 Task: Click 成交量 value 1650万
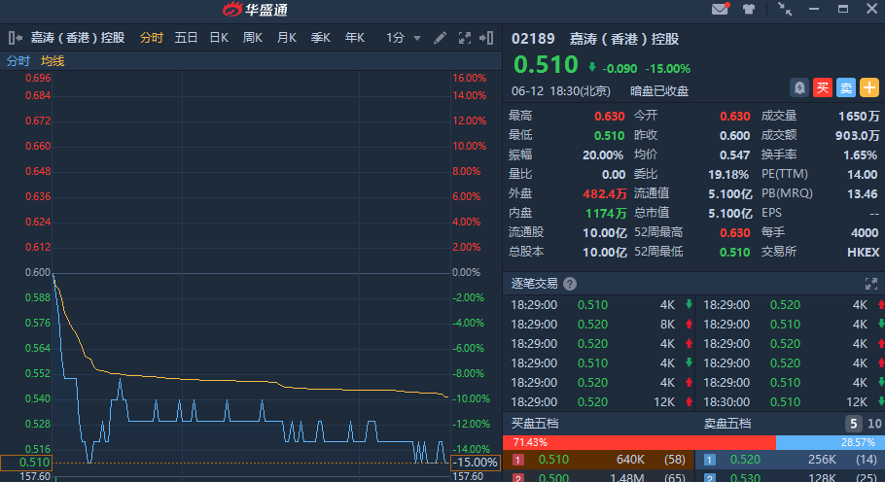(859, 117)
